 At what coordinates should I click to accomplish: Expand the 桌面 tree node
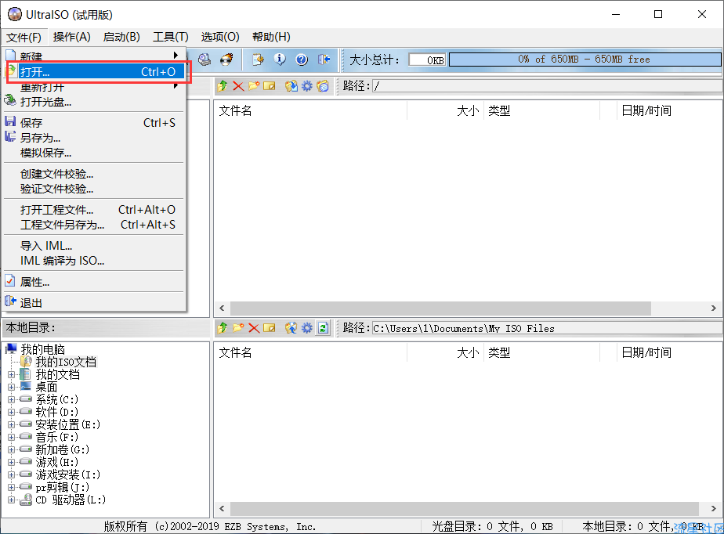tap(12, 388)
